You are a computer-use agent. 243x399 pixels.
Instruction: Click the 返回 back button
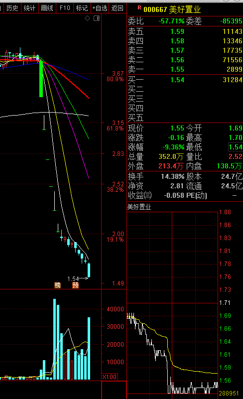118,8
